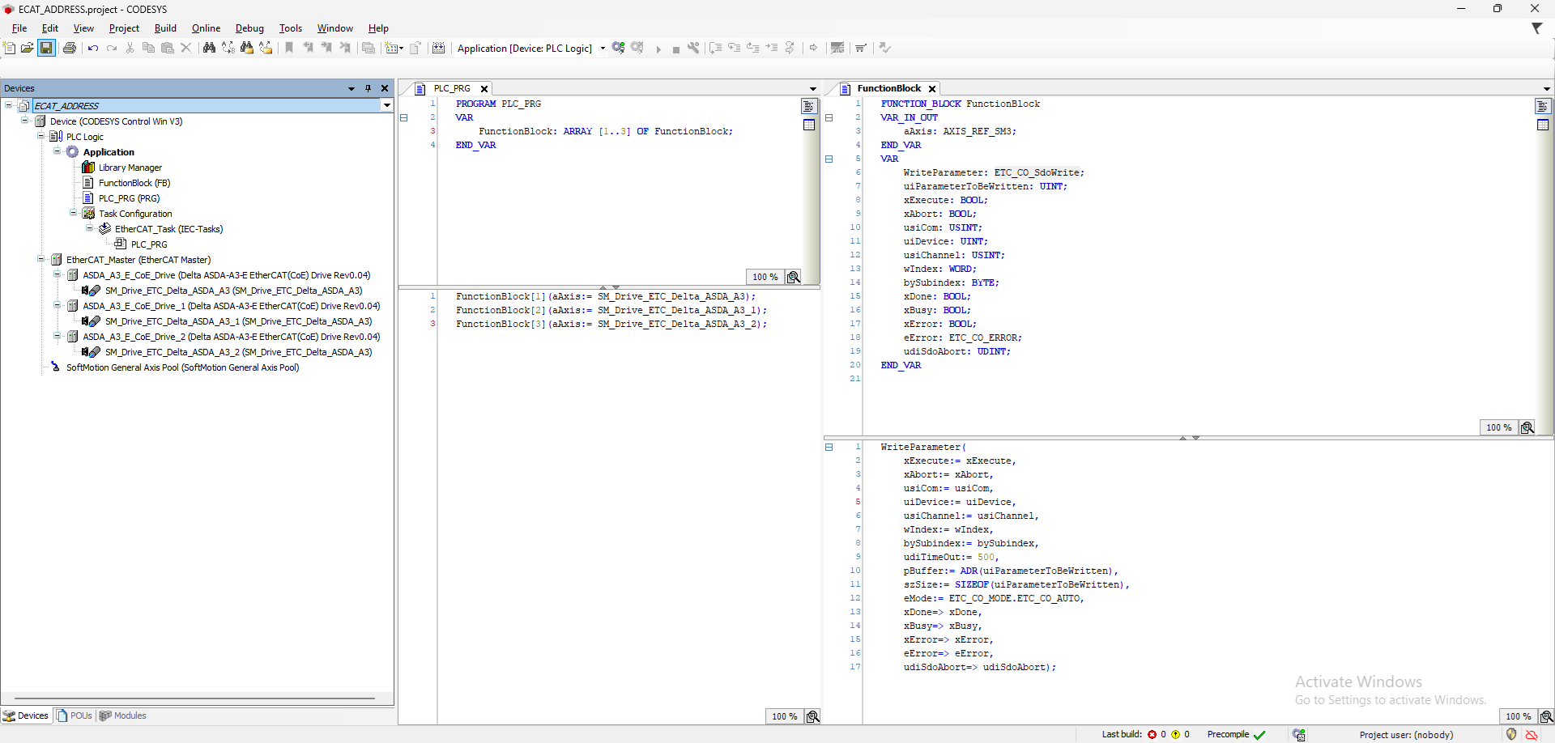Screen dimensions: 1555x743
Task: Click the Delete X icon in toolbar
Action: pyautogui.click(x=186, y=49)
